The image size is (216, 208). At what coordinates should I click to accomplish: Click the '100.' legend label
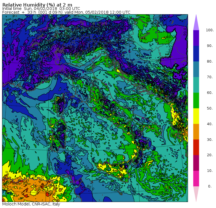[210, 30]
